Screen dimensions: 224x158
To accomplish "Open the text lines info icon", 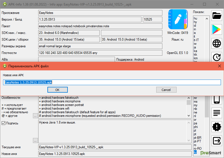I will pyautogui.click(x=217, y=113).
